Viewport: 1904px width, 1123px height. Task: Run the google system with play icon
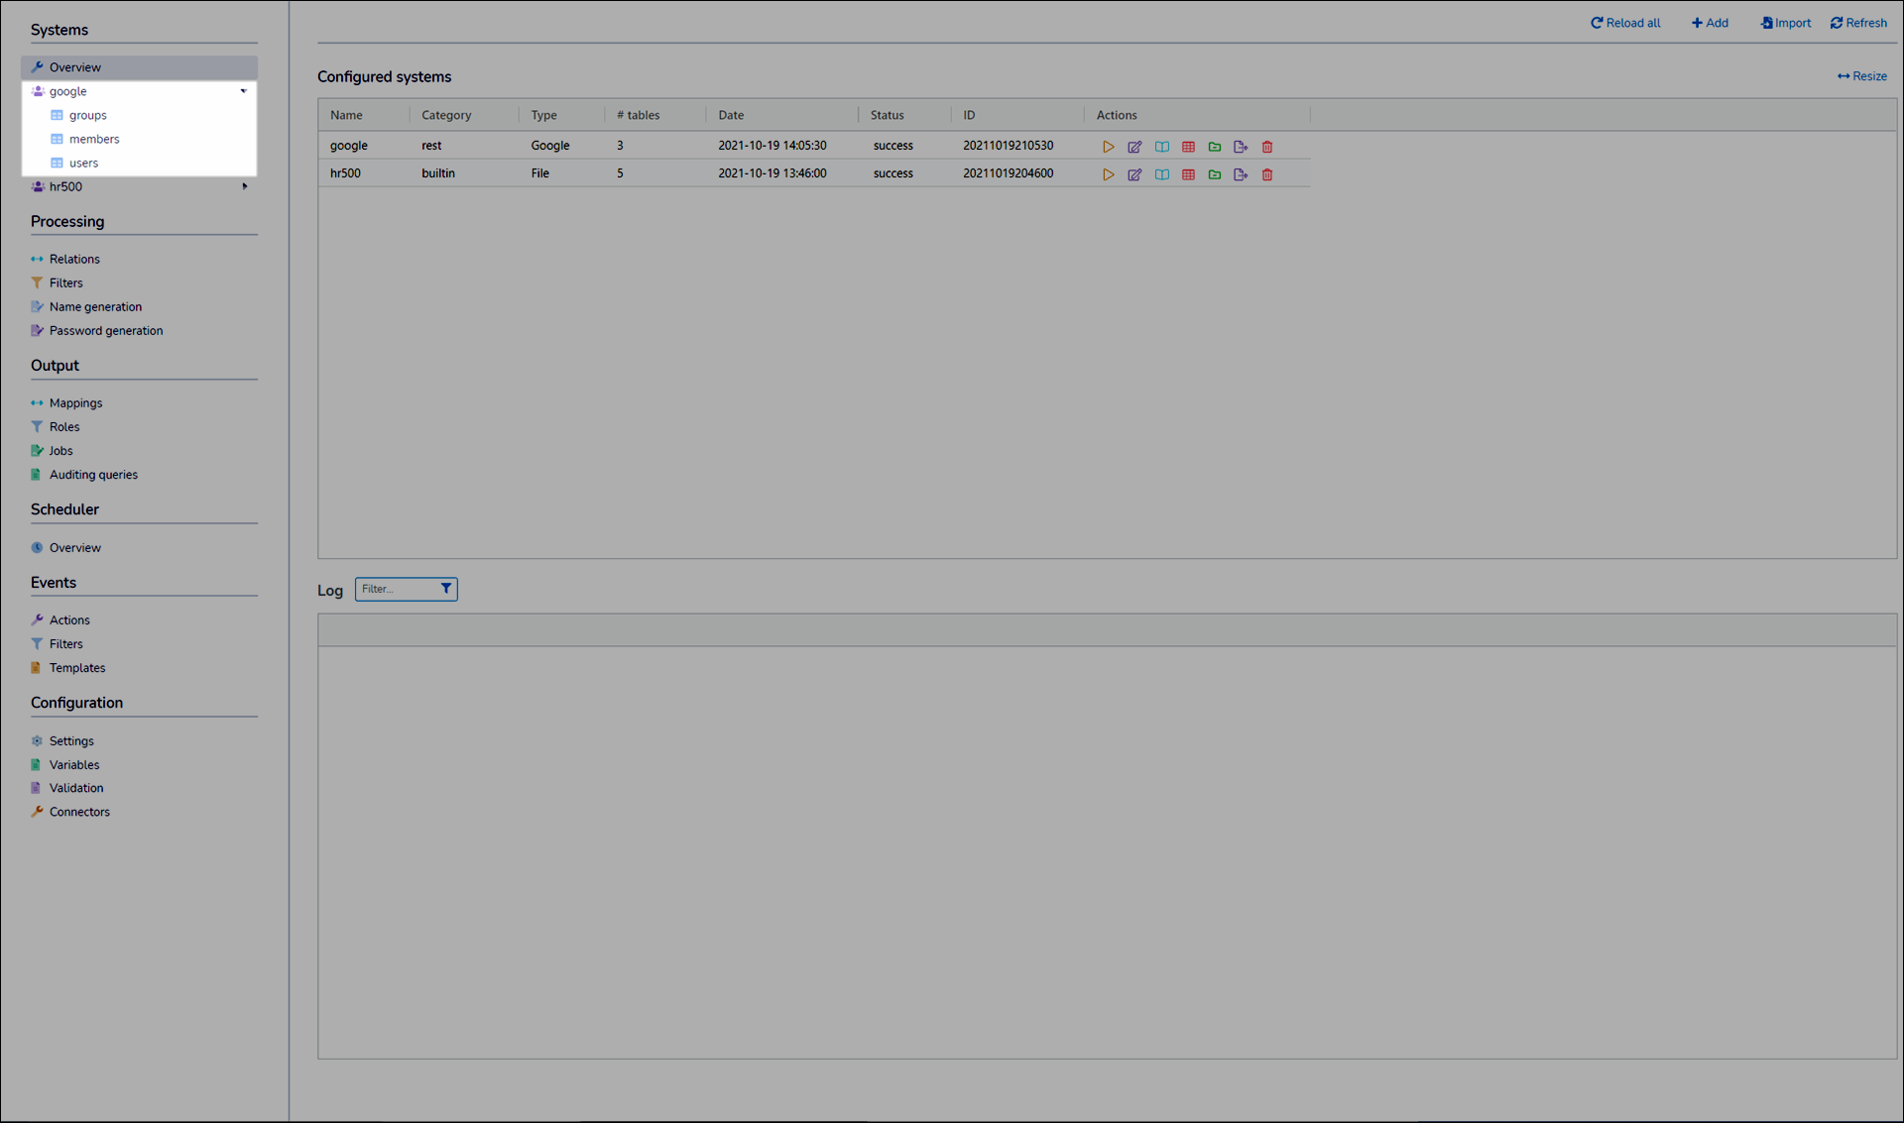click(x=1108, y=147)
